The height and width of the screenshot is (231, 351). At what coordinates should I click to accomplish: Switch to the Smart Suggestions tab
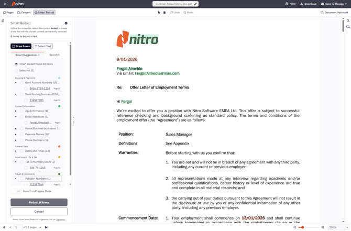tap(27, 55)
